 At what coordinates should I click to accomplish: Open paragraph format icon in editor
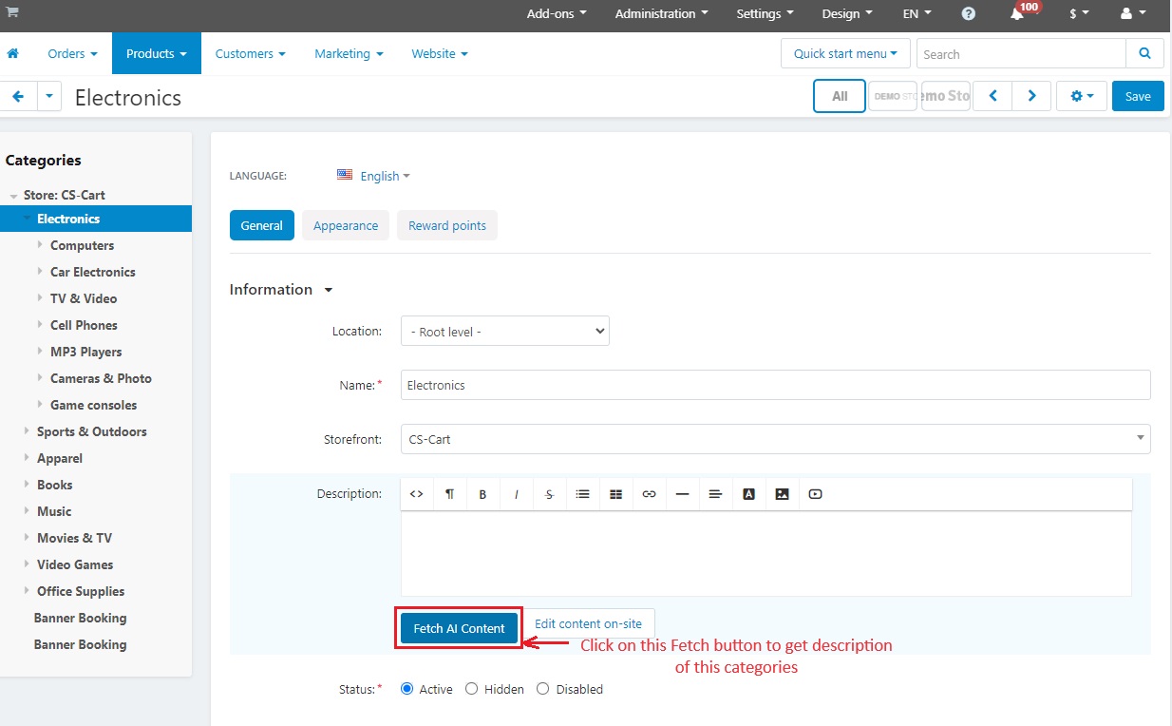(449, 494)
